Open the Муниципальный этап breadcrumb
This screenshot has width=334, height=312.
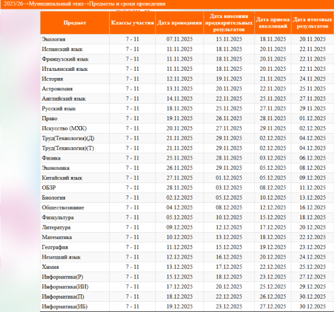click(54, 4)
